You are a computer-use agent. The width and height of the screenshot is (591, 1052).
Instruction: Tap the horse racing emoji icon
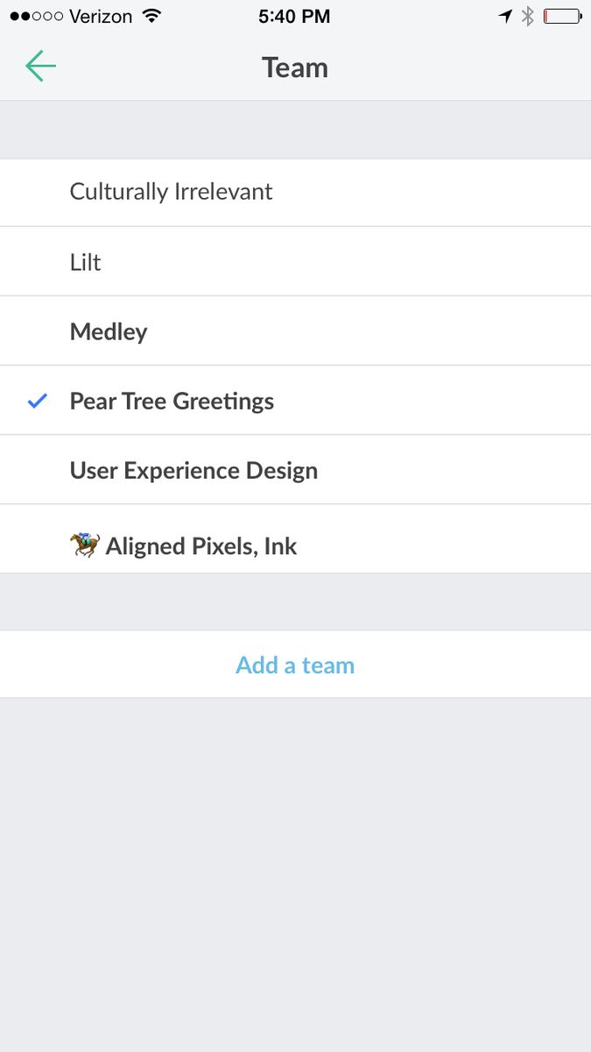click(x=85, y=545)
